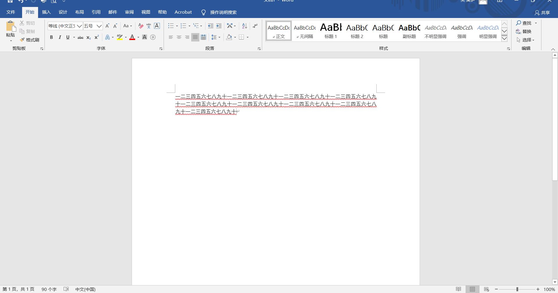The height and width of the screenshot is (293, 558).
Task: Toggle bold formatting
Action: click(51, 37)
